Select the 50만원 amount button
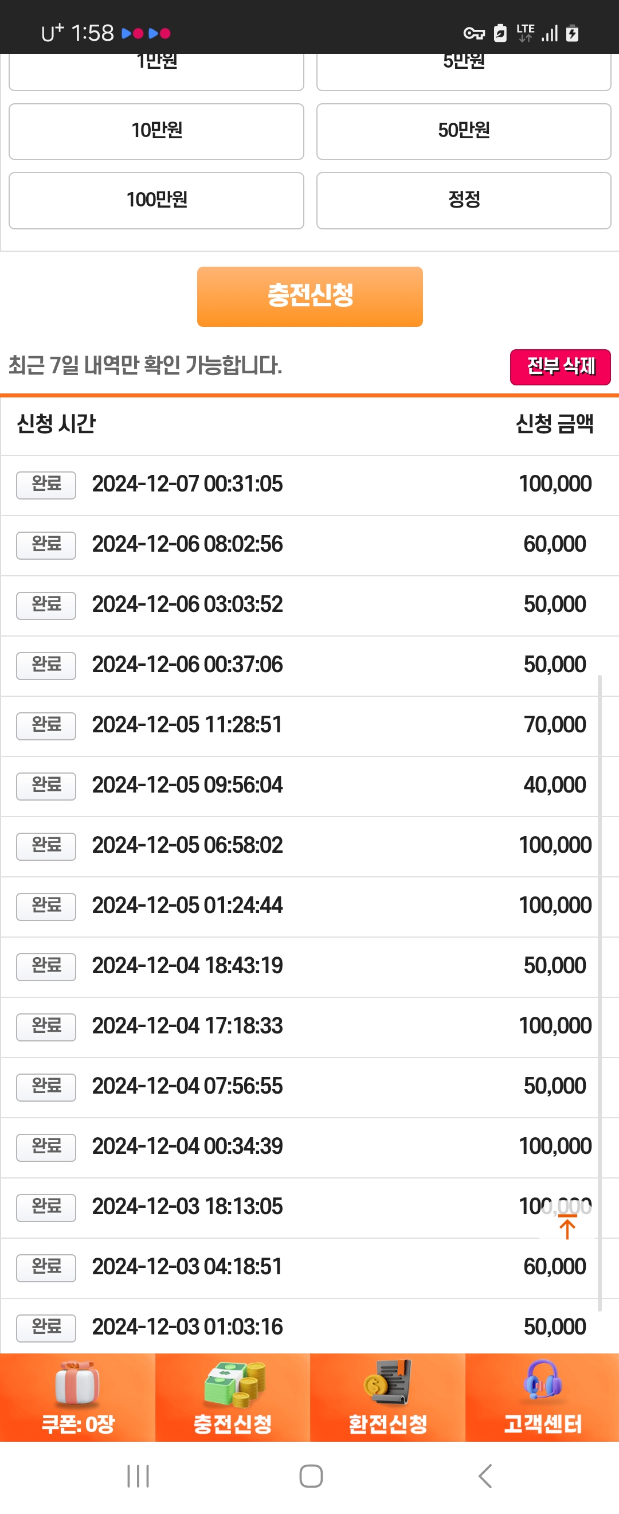Image resolution: width=619 pixels, height=1514 pixels. pyautogui.click(x=463, y=131)
